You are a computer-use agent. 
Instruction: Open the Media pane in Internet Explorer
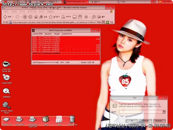pos(63,17)
